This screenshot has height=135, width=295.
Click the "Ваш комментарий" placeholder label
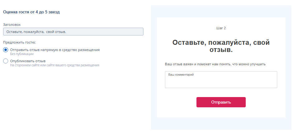point(181,75)
